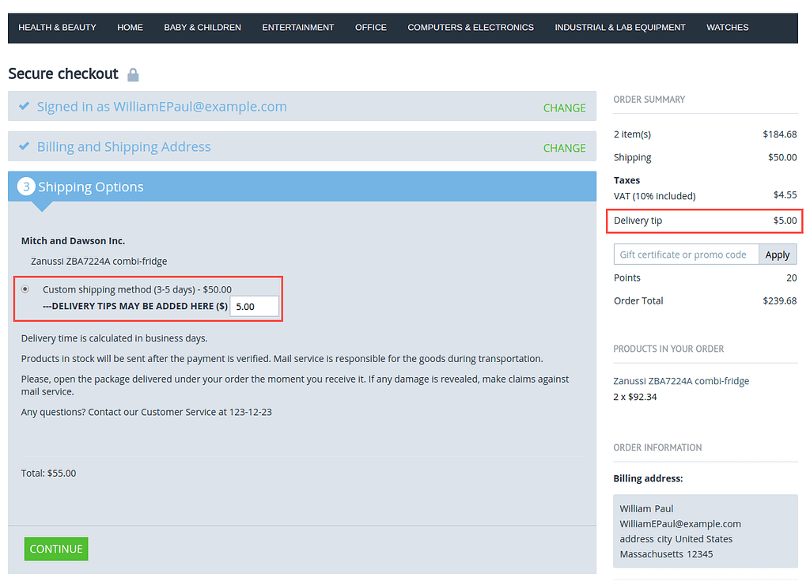Open the INDUSTRIAL & LAB EQUIPMENT category
The height and width of the screenshot is (585, 810).
pyautogui.click(x=619, y=27)
